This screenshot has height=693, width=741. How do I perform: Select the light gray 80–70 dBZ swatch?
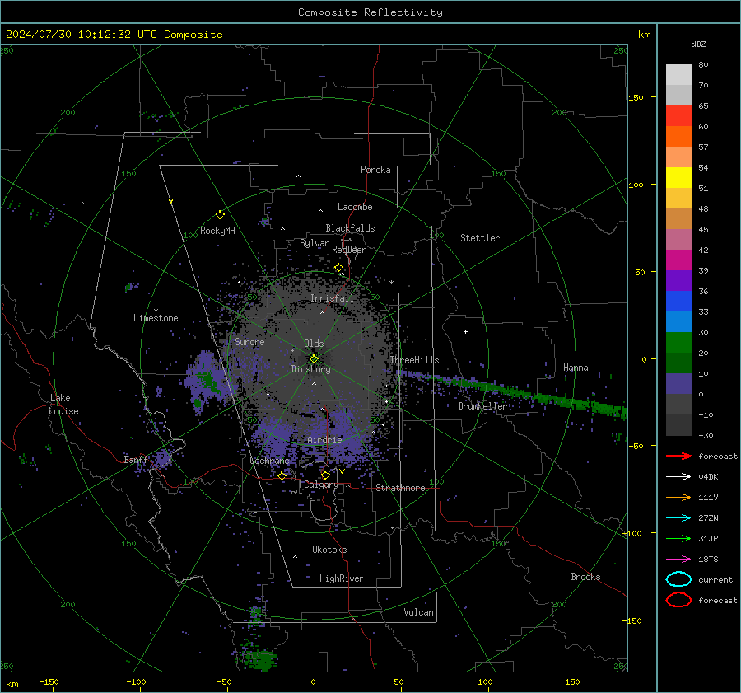(678, 75)
